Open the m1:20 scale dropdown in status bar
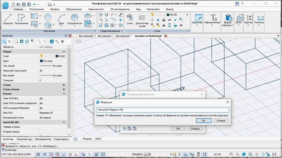The width and height of the screenshot is (282, 158). coord(217,154)
